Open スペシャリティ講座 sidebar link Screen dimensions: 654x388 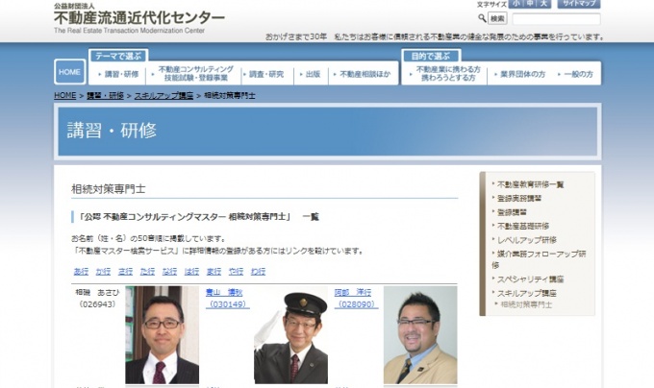pyautogui.click(x=530, y=279)
